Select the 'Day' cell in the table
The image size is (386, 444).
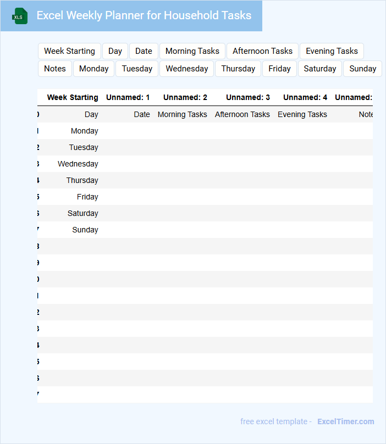tap(91, 114)
